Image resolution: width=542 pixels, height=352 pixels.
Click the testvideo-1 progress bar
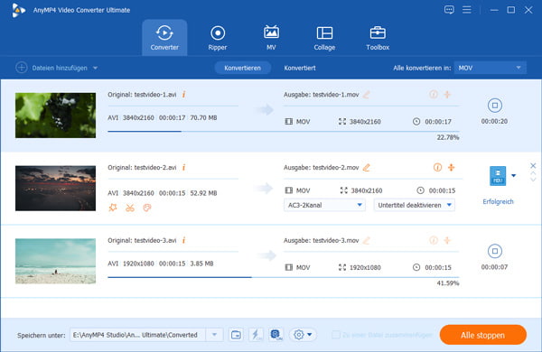click(x=284, y=131)
